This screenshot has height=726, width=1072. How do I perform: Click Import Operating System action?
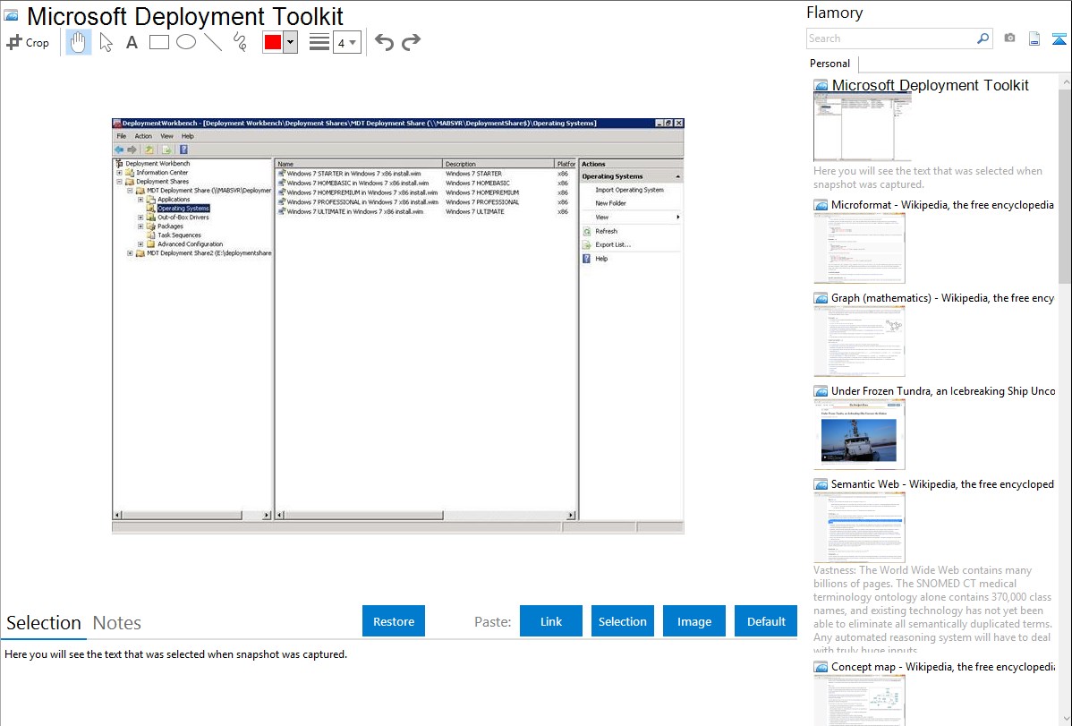629,190
